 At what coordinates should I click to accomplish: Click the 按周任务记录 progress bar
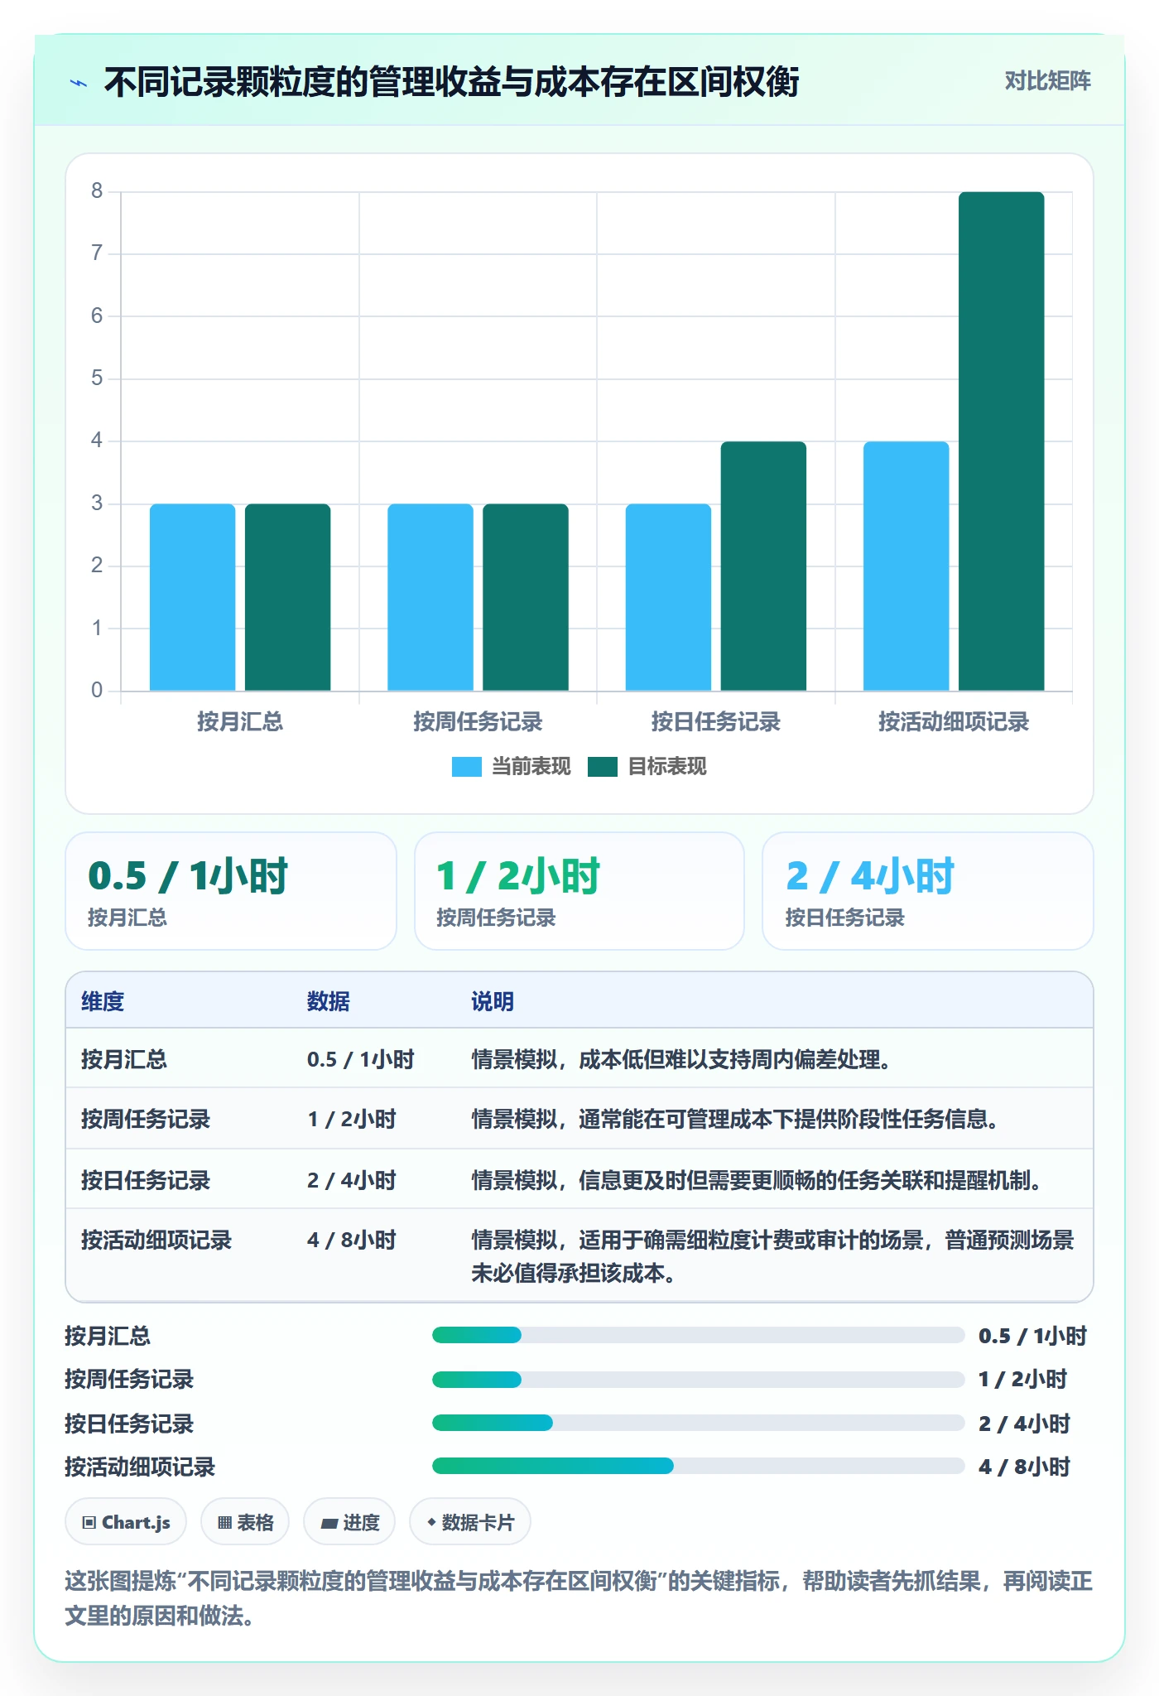coord(698,1380)
